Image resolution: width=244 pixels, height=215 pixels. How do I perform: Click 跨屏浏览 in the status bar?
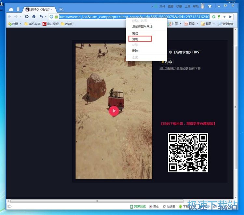coord(138,207)
